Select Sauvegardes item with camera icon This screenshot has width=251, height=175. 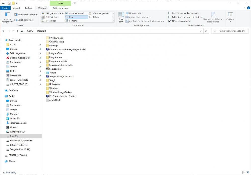[54, 69]
